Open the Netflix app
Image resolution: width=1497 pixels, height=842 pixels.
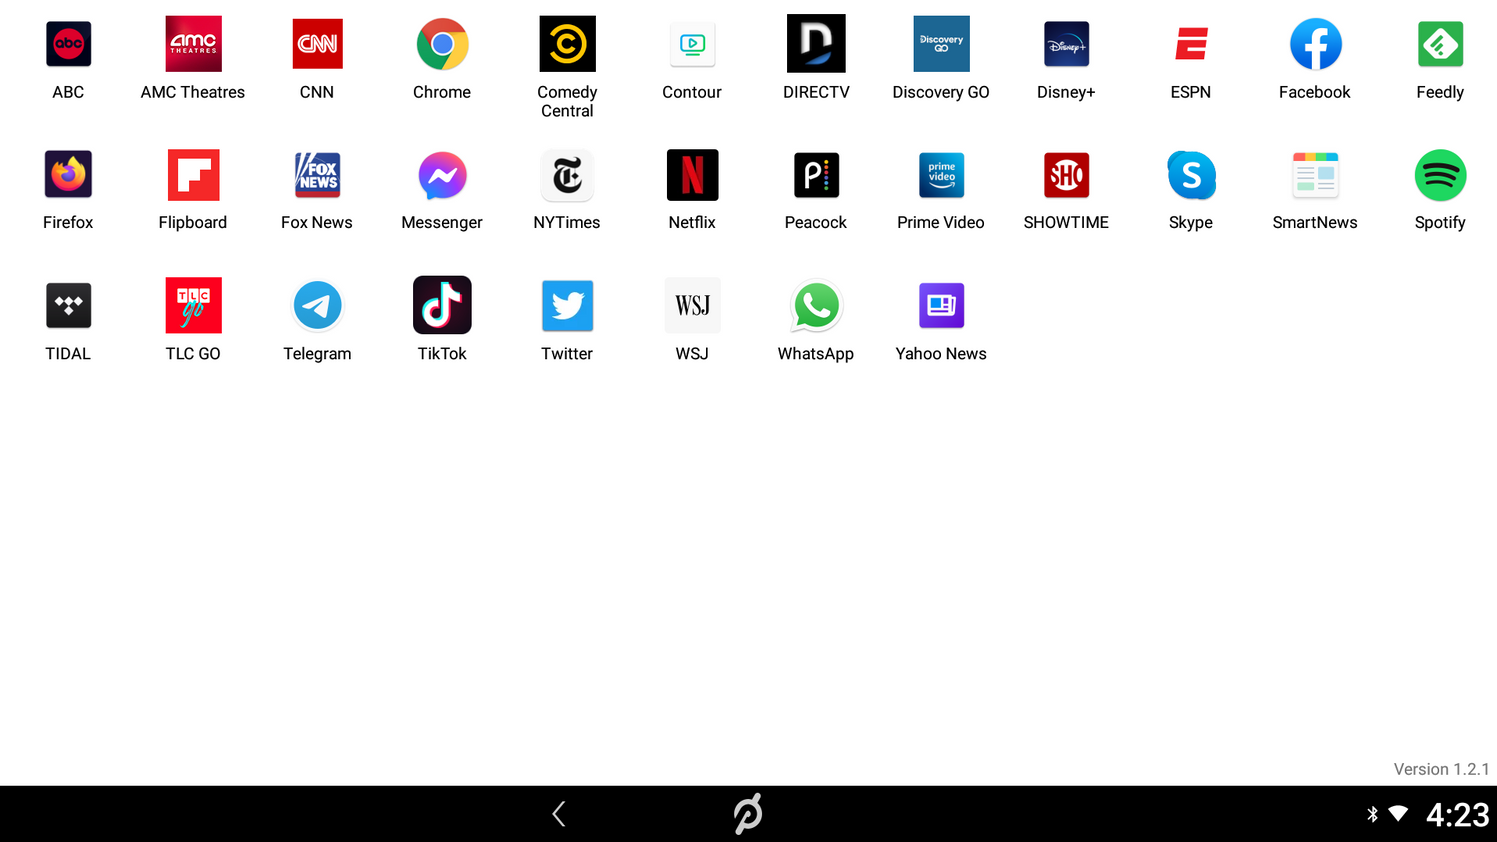click(x=692, y=176)
